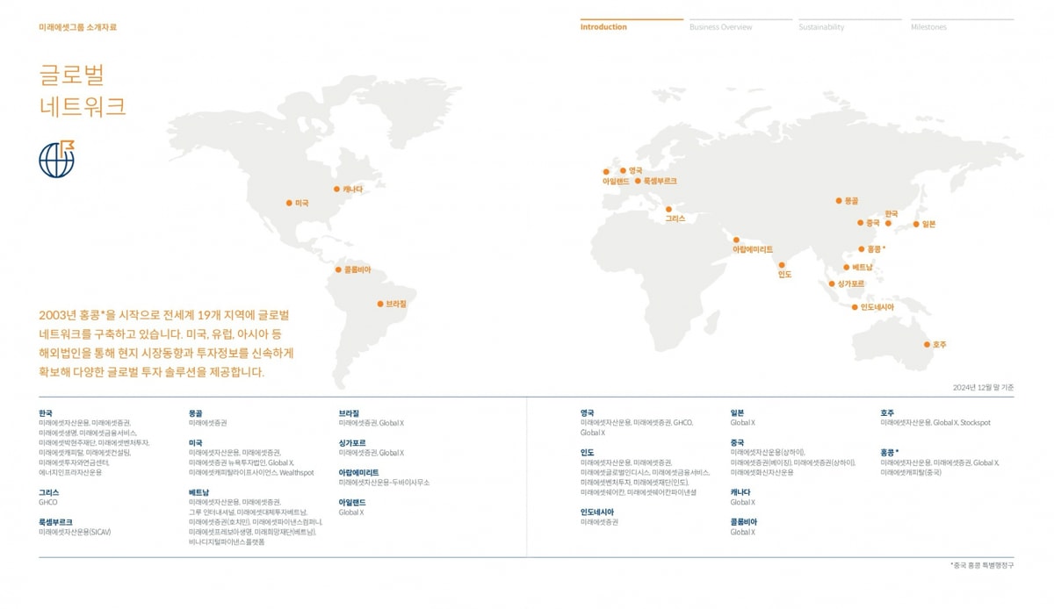
Task: Click the 영국 heading in the country list
Action: [x=587, y=412]
